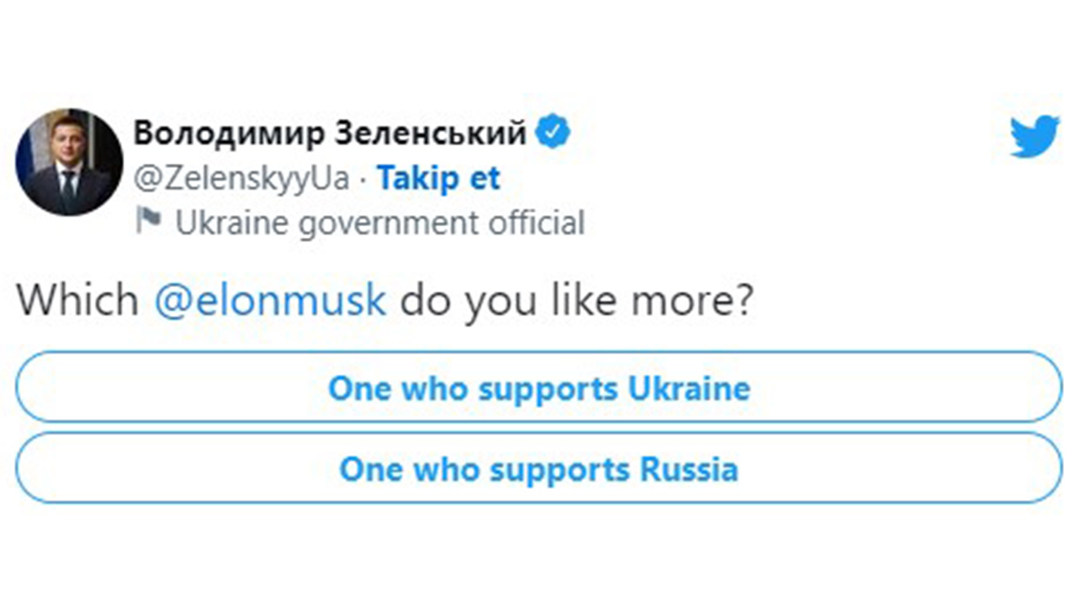1080x594 pixels.
Task: Click the government official flag icon
Action: tap(148, 221)
